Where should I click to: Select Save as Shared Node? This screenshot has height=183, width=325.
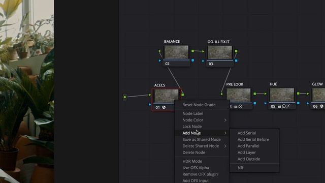coord(202,140)
